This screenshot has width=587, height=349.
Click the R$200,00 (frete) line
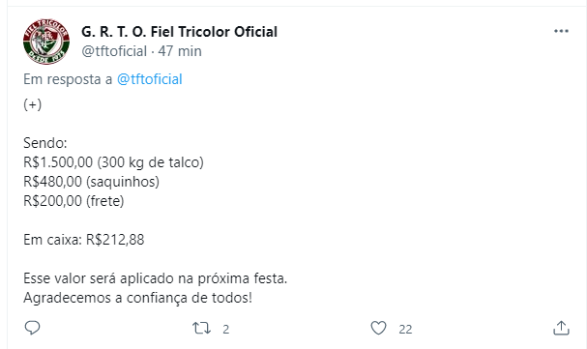[73, 201]
